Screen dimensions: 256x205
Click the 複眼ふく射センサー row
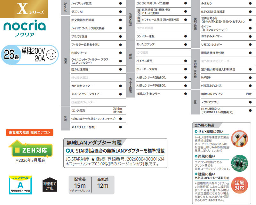pyautogui.click(x=164, y=94)
